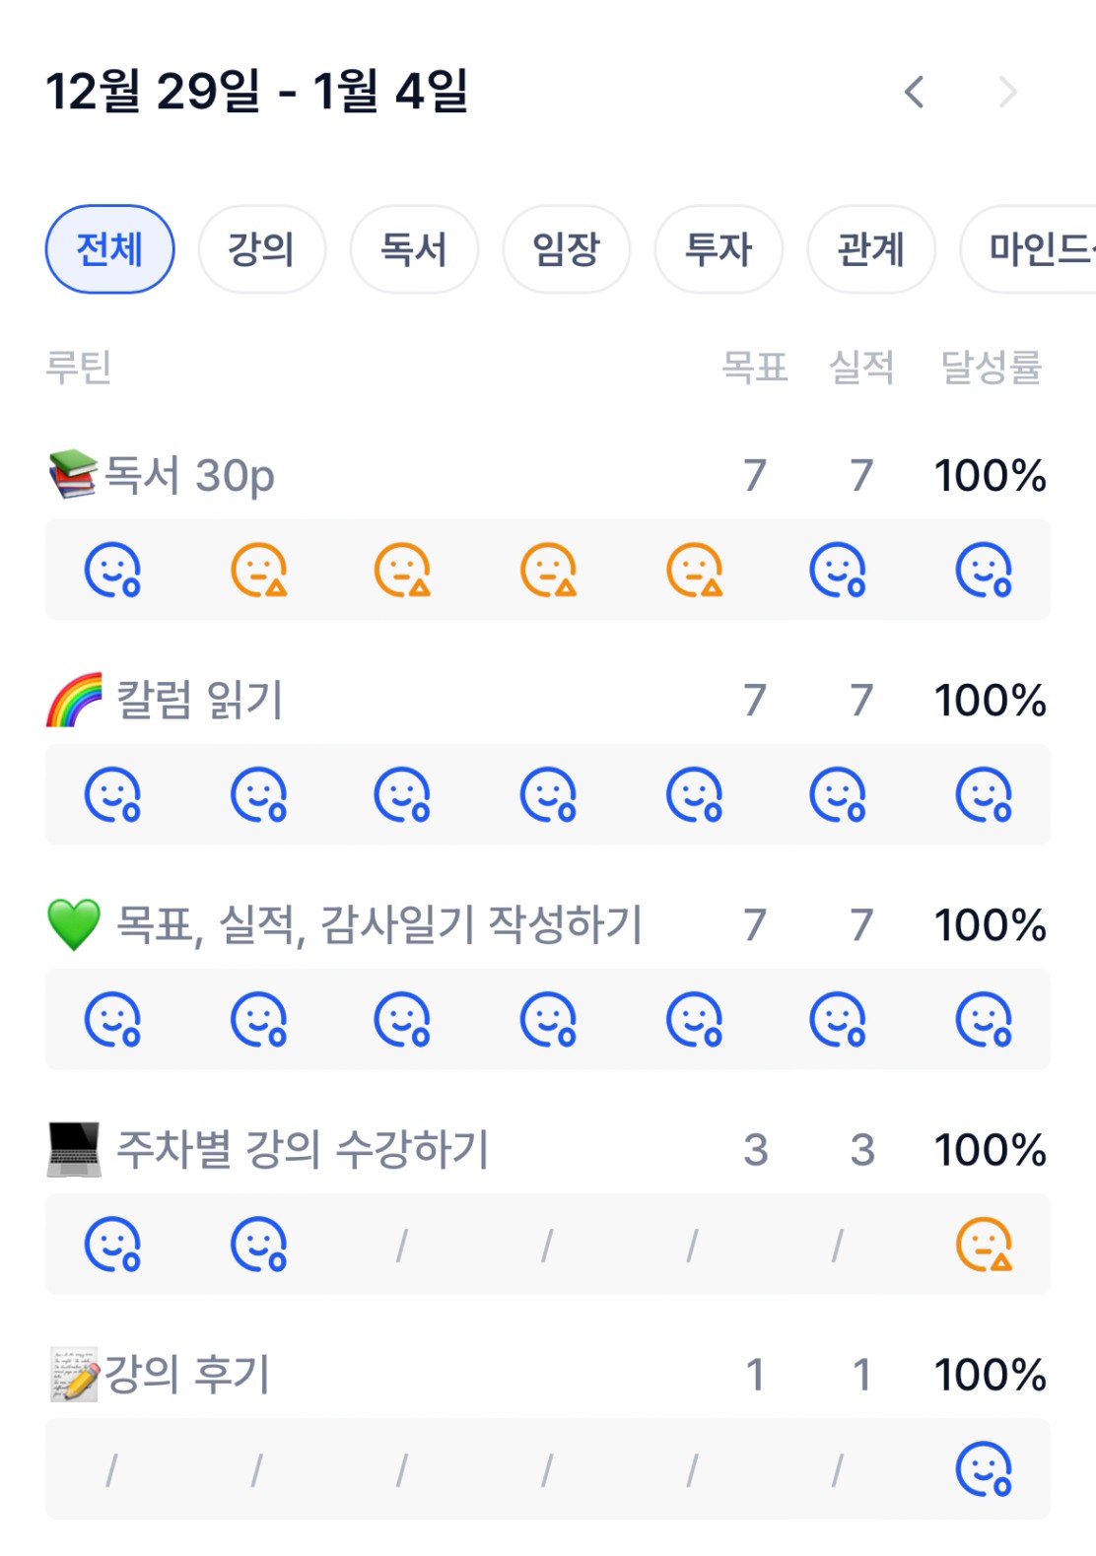Click the 달성률 column header

click(x=991, y=368)
